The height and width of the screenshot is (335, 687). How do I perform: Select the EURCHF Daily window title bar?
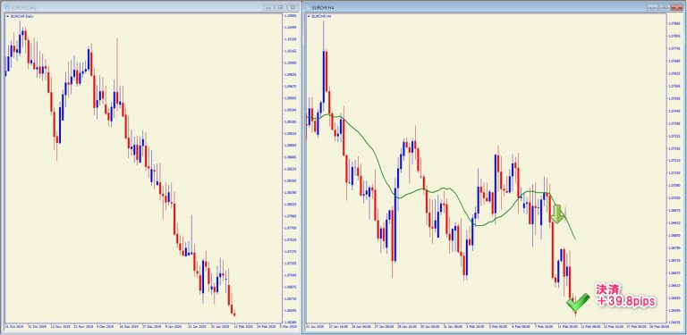131,7
